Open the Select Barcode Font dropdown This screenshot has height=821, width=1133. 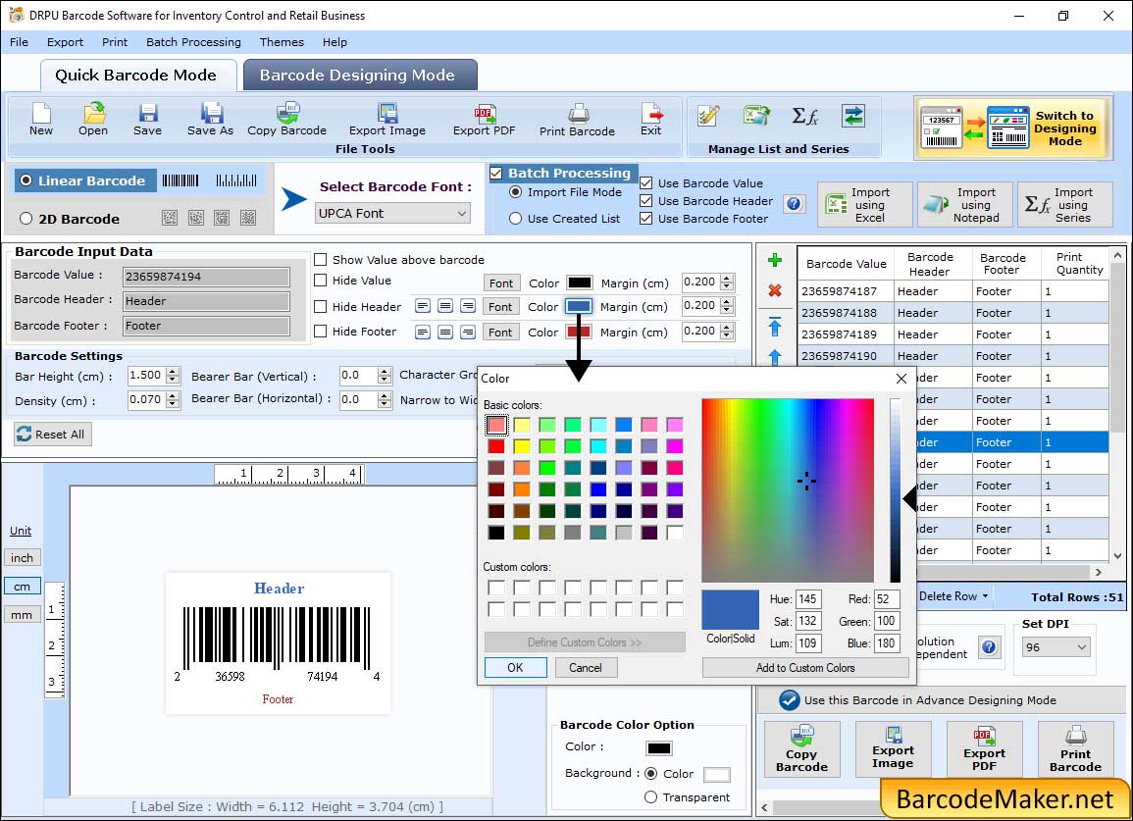click(x=393, y=213)
